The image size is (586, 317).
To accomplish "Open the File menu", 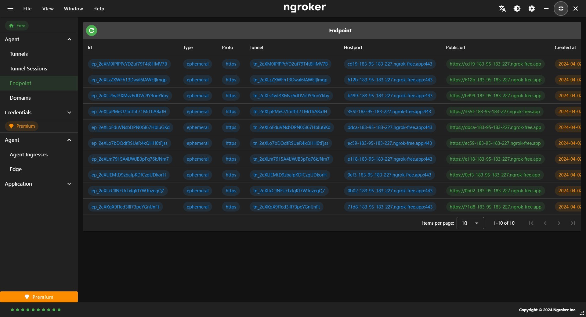I will pos(27,9).
